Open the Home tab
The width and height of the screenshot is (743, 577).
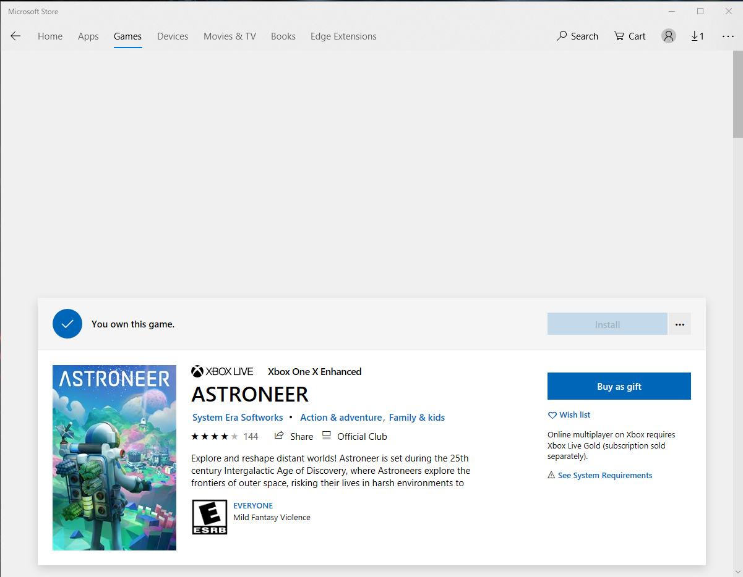click(50, 36)
